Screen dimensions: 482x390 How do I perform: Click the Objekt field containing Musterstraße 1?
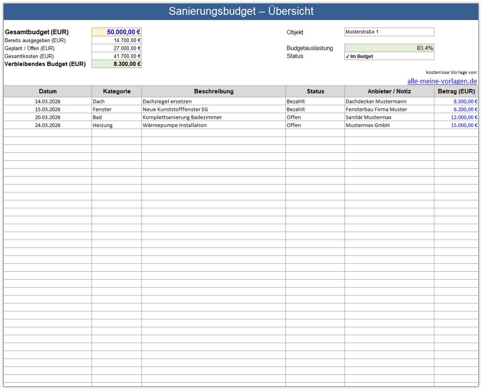coord(389,32)
